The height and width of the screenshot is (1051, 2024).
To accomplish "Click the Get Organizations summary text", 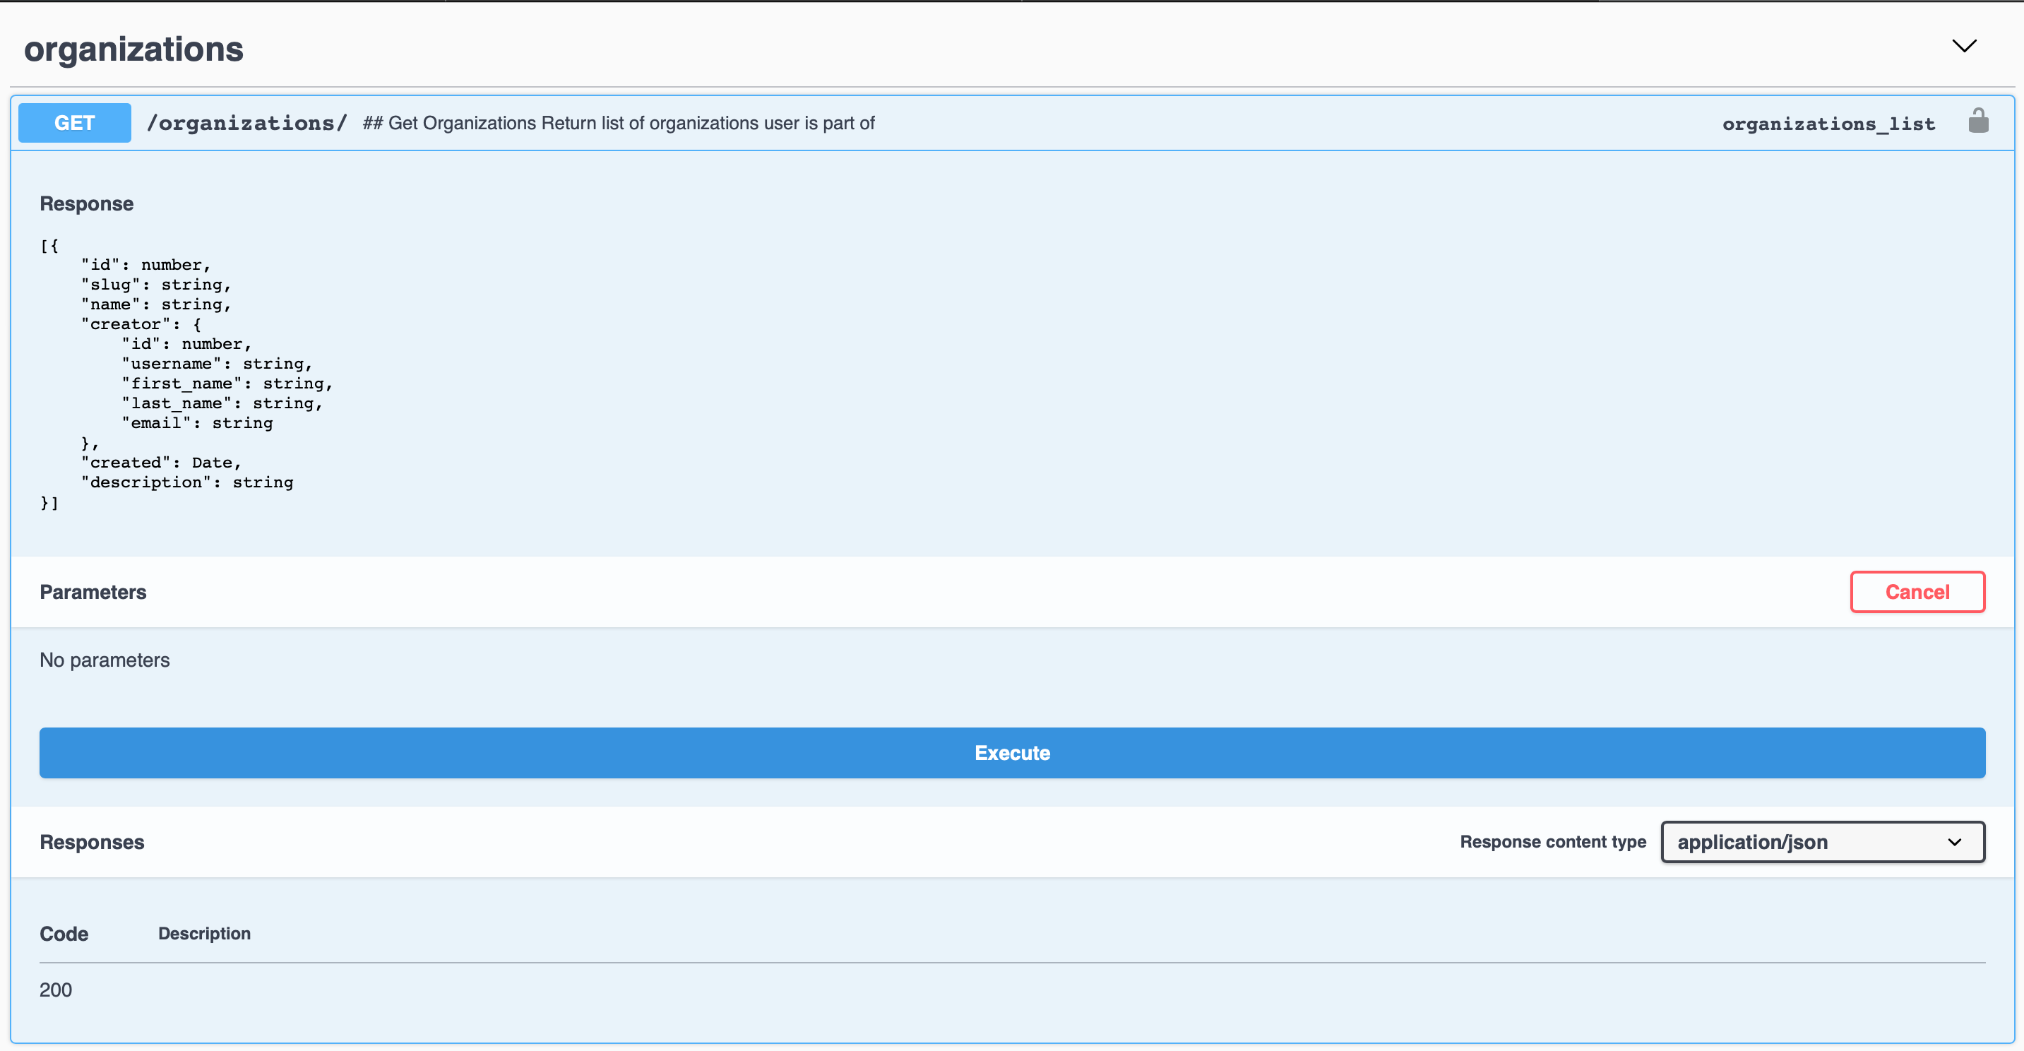I will pyautogui.click(x=619, y=124).
